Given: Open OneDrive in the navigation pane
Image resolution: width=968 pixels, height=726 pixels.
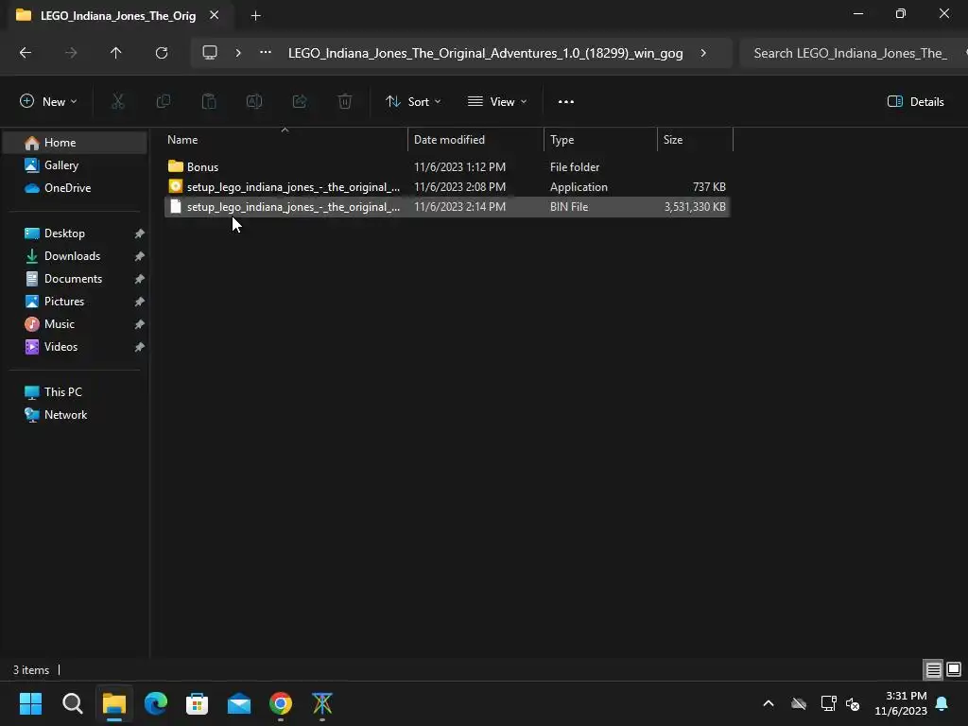Looking at the screenshot, I should [76, 188].
